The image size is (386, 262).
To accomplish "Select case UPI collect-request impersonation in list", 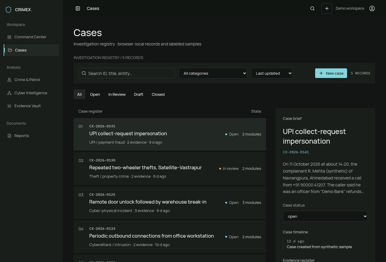I will (x=170, y=134).
